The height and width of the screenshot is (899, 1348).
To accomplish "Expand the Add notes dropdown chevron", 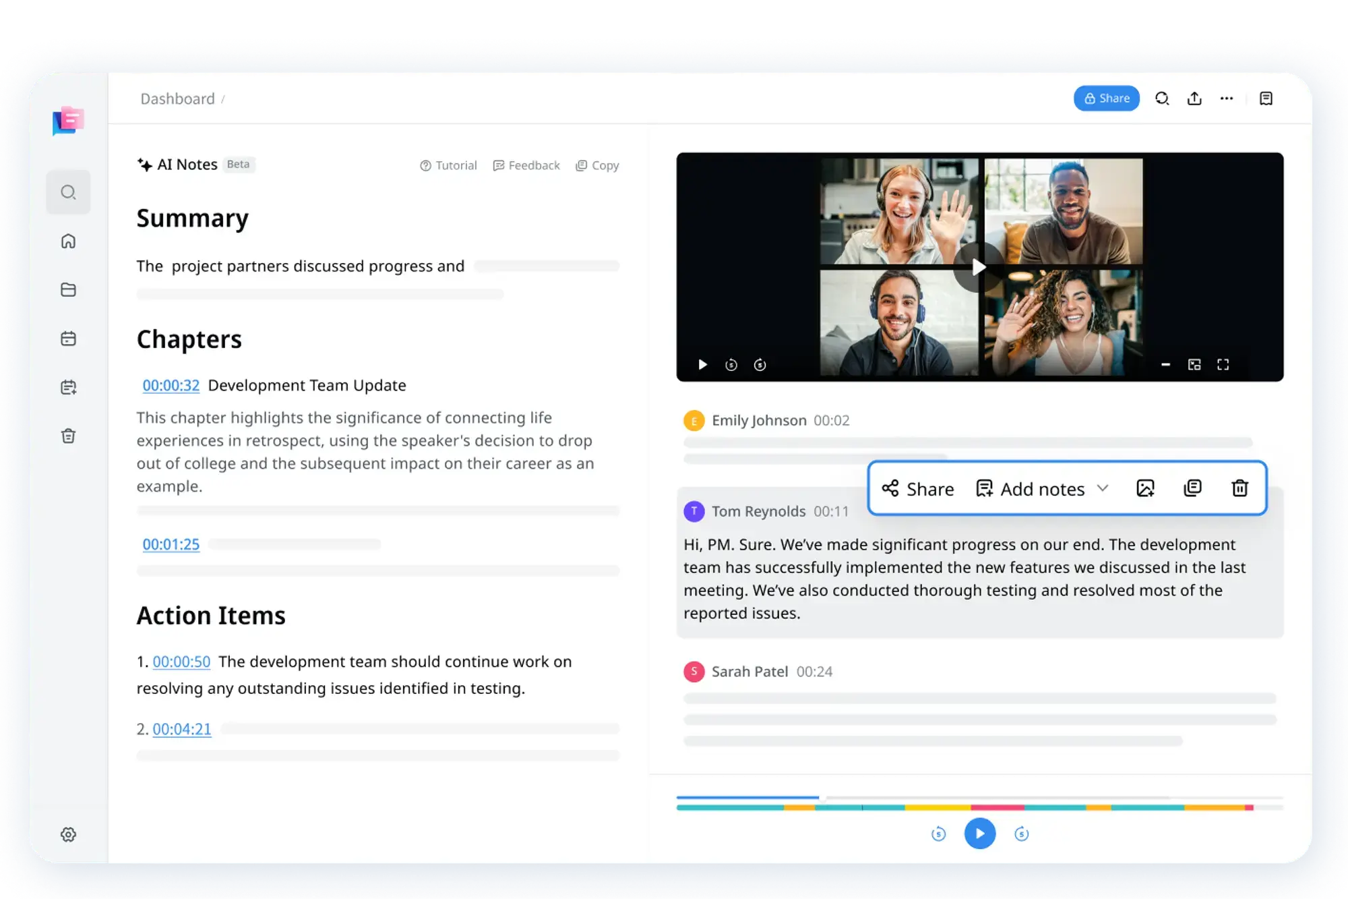I will pyautogui.click(x=1103, y=488).
